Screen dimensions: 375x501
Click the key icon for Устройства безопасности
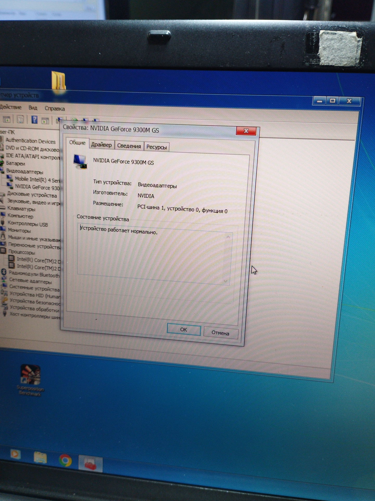4,300
